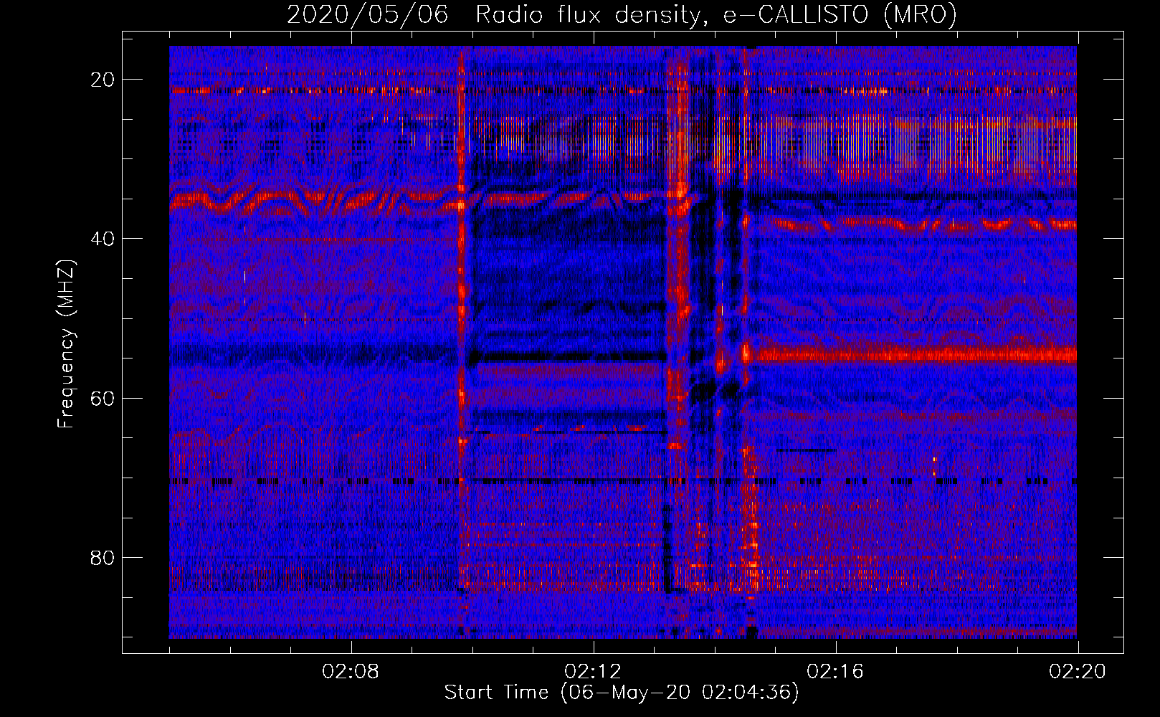
Task: Click the plot title '2020/05/06 Radio flux density'
Action: click(x=622, y=14)
